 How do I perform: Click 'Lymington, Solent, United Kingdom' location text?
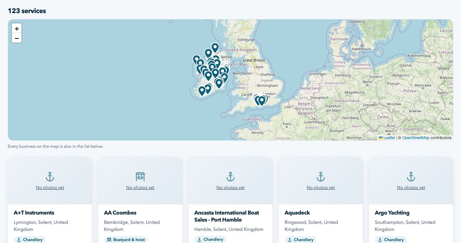click(41, 226)
